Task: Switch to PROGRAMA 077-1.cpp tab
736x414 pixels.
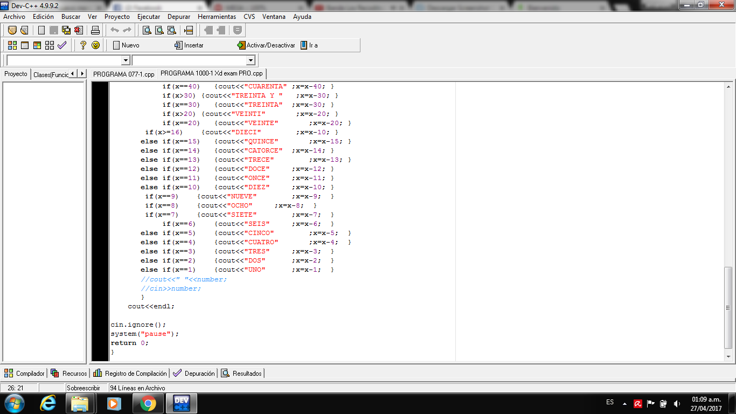Action: [123, 74]
